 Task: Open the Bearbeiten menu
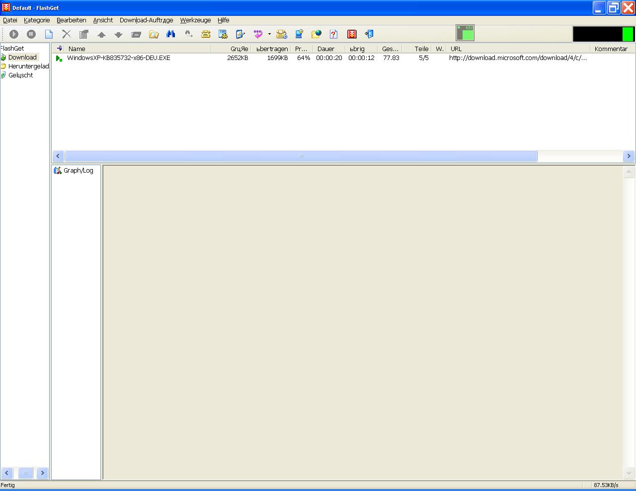coord(72,20)
